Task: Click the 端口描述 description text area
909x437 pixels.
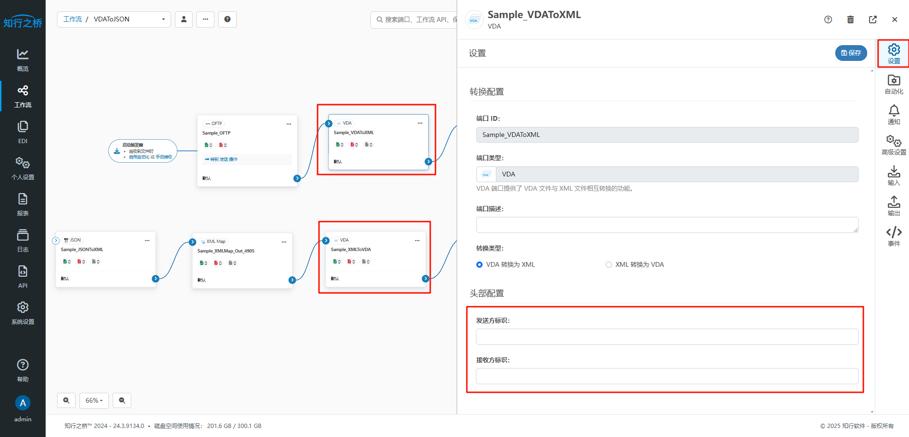Action: pyautogui.click(x=667, y=225)
